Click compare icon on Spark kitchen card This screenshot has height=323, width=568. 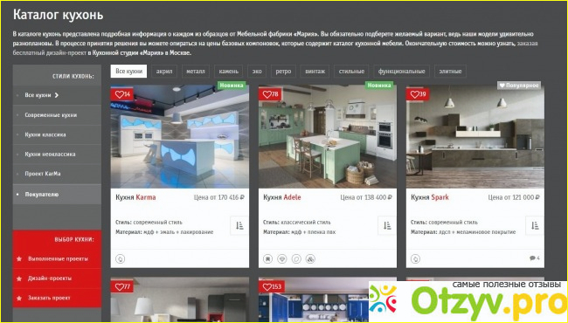pyautogui.click(x=535, y=225)
